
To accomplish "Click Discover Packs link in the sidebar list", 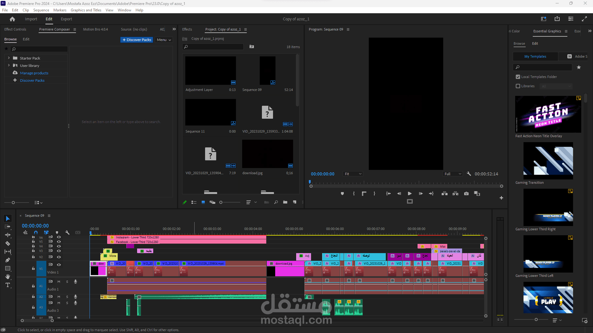I will point(32,80).
